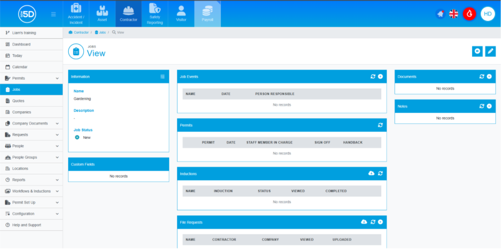This screenshot has width=501, height=249.
Task: Open the Accident / Incident module
Action: coord(76,14)
